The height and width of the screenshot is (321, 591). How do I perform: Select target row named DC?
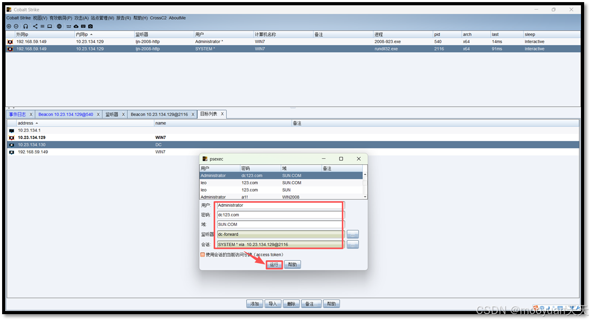tap(293, 145)
